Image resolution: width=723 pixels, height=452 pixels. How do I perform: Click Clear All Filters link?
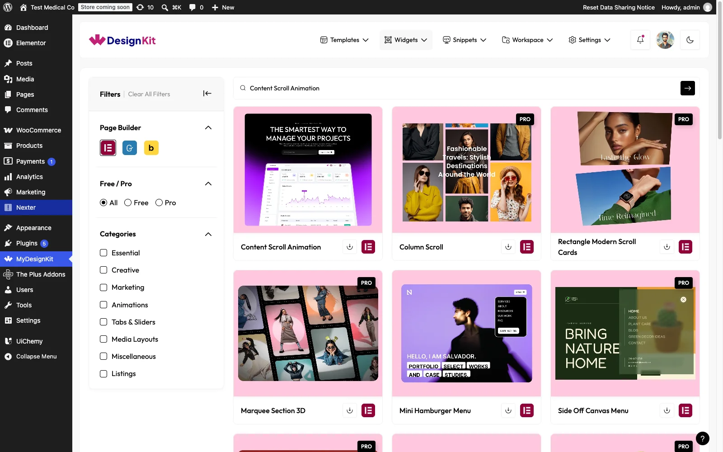[x=149, y=94]
